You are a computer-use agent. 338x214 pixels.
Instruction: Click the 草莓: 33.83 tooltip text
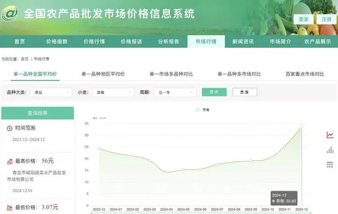coord(286,201)
